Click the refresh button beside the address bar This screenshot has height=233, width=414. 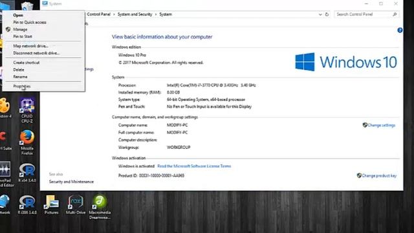(x=327, y=14)
